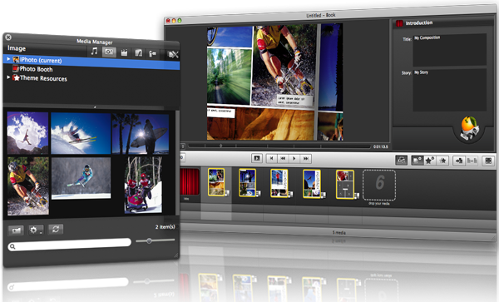Click the key-shaped tab icon in Media Manager
This screenshot has height=302, width=499.
152,54
